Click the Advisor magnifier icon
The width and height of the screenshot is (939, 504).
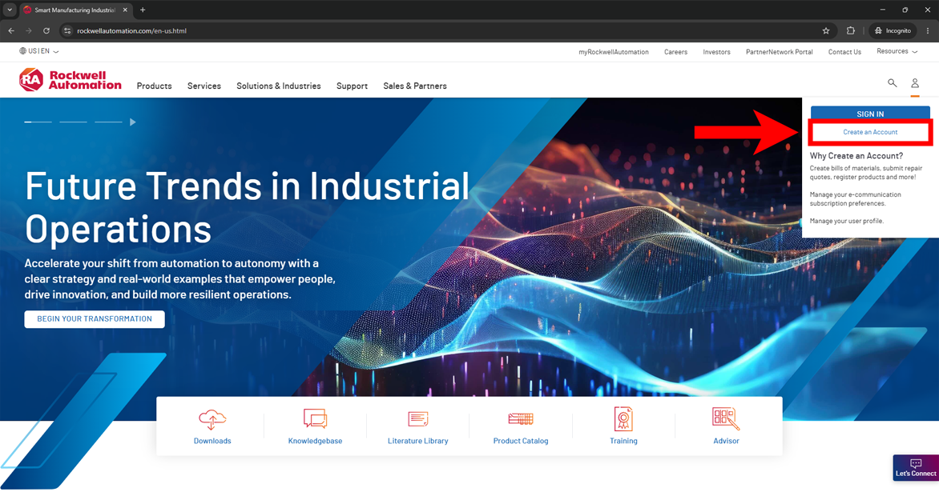tap(726, 418)
